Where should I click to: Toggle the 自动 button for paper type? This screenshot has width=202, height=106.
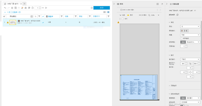point(183,42)
